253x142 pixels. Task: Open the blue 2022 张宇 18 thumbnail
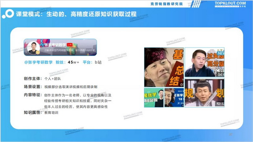pyautogui.click(x=174, y=98)
